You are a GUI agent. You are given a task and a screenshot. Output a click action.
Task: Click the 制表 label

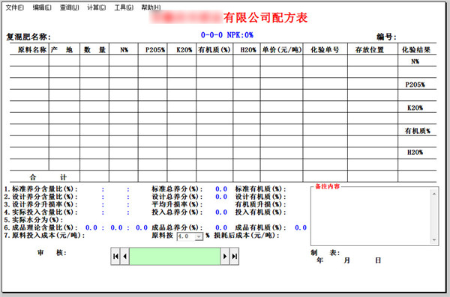tap(325, 253)
